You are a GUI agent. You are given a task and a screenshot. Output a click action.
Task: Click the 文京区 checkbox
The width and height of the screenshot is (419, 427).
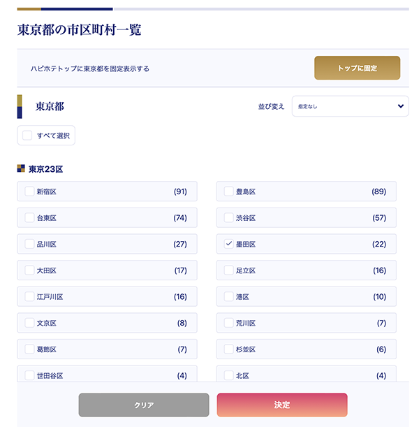[x=29, y=324]
